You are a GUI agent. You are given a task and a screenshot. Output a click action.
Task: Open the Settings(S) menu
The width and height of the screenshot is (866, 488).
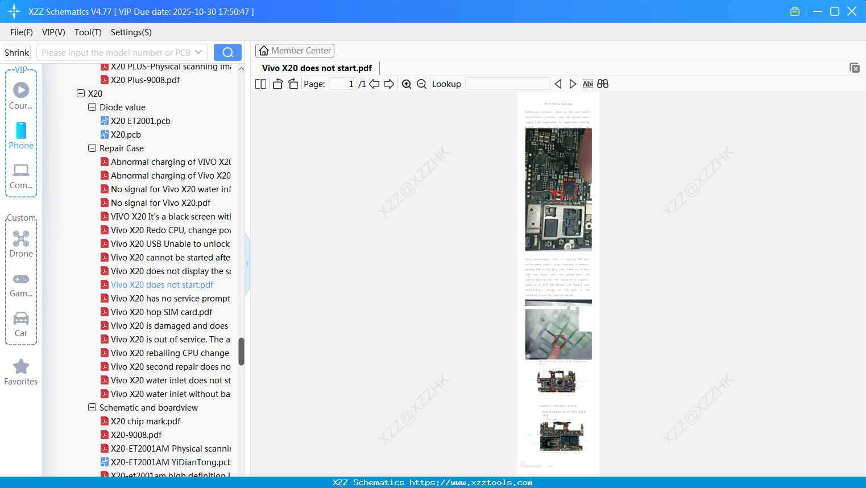(131, 32)
